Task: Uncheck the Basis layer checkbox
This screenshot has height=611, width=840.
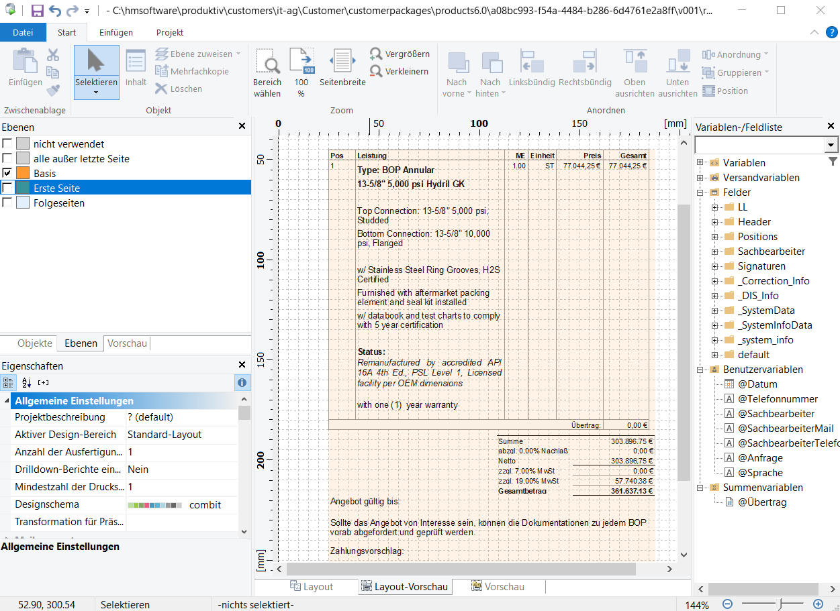Action: (7, 173)
